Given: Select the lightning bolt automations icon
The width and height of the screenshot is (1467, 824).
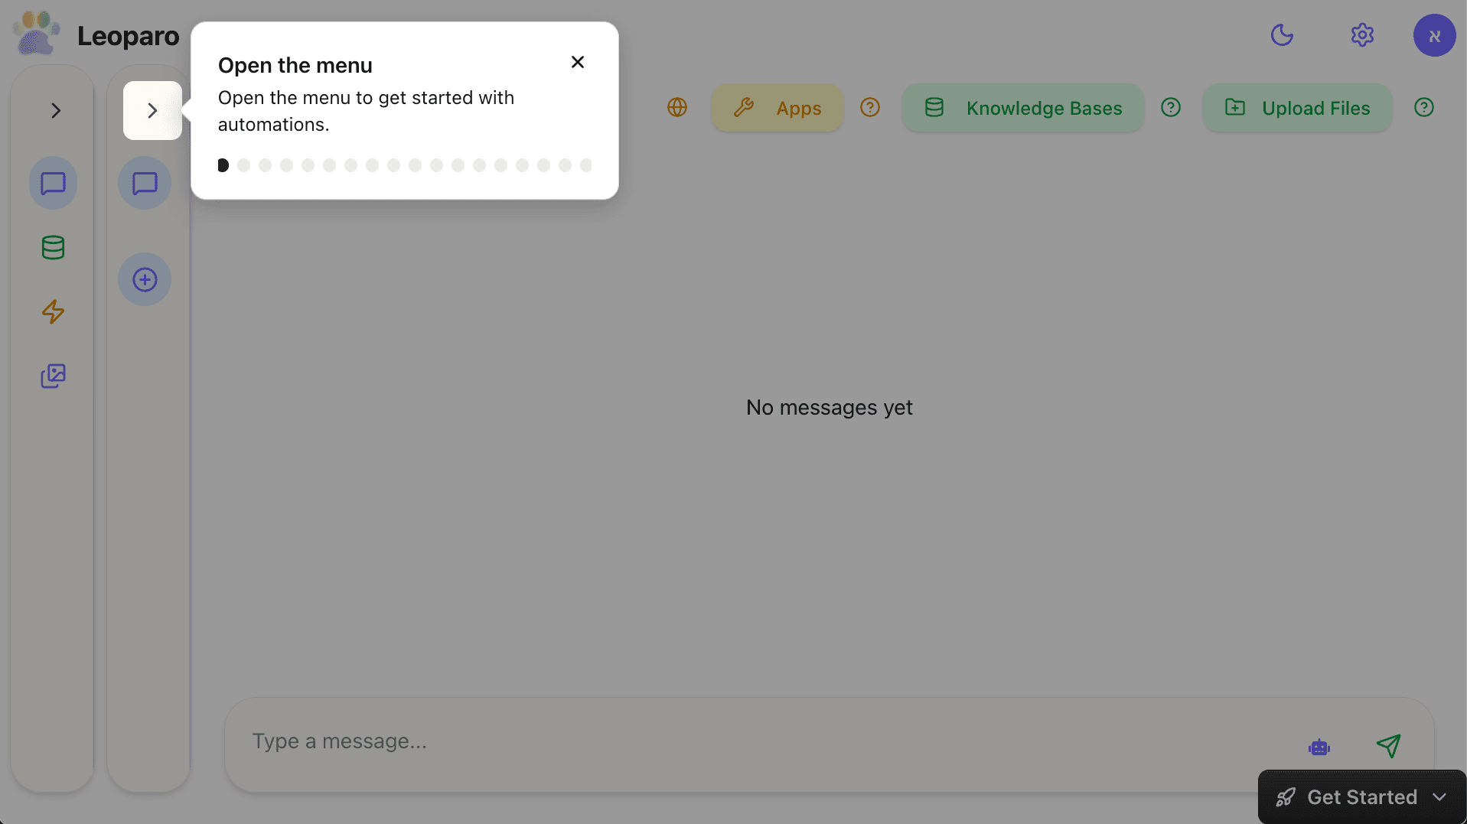Looking at the screenshot, I should pyautogui.click(x=53, y=311).
